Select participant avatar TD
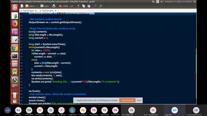207x116 pixels. click(x=94, y=110)
